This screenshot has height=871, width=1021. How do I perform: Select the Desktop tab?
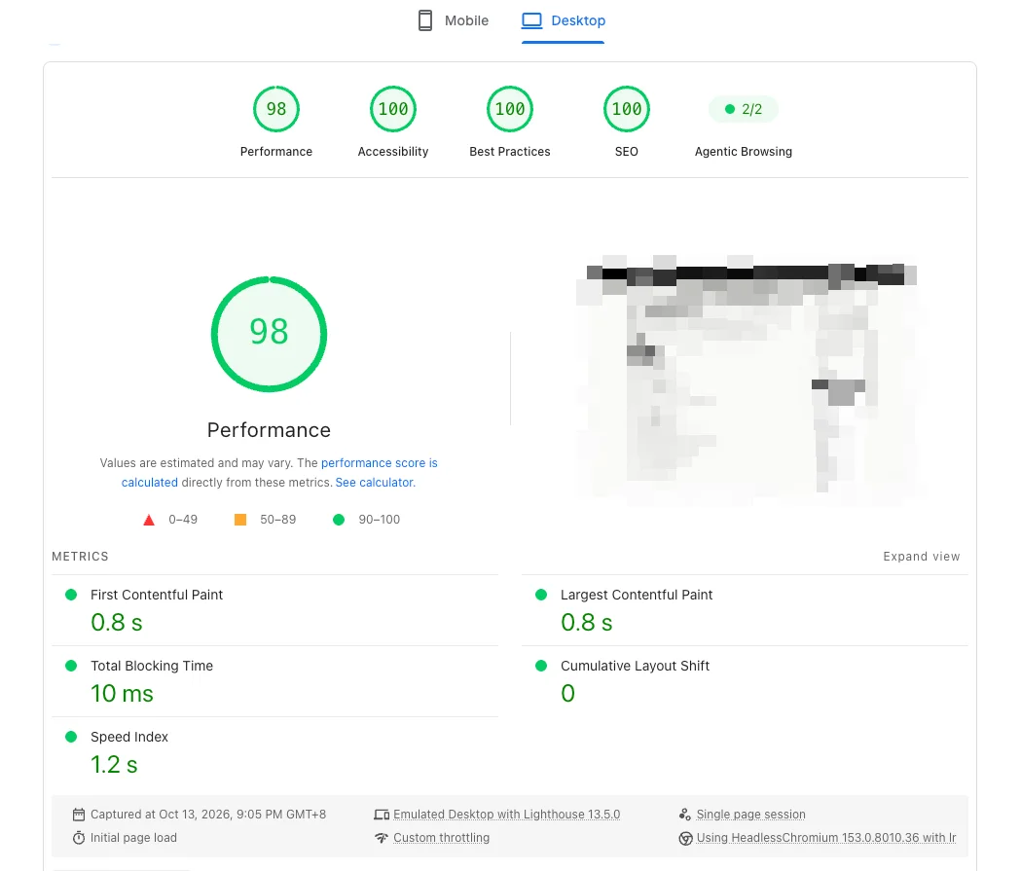(x=564, y=20)
